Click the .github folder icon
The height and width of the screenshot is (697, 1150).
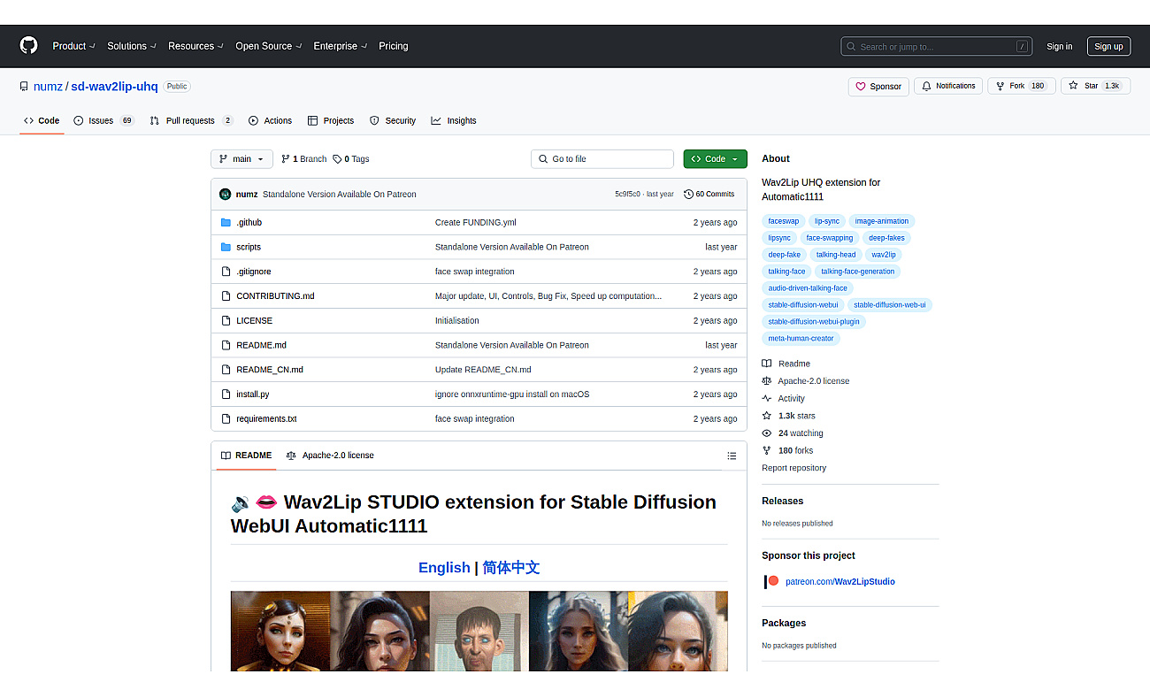coord(226,223)
